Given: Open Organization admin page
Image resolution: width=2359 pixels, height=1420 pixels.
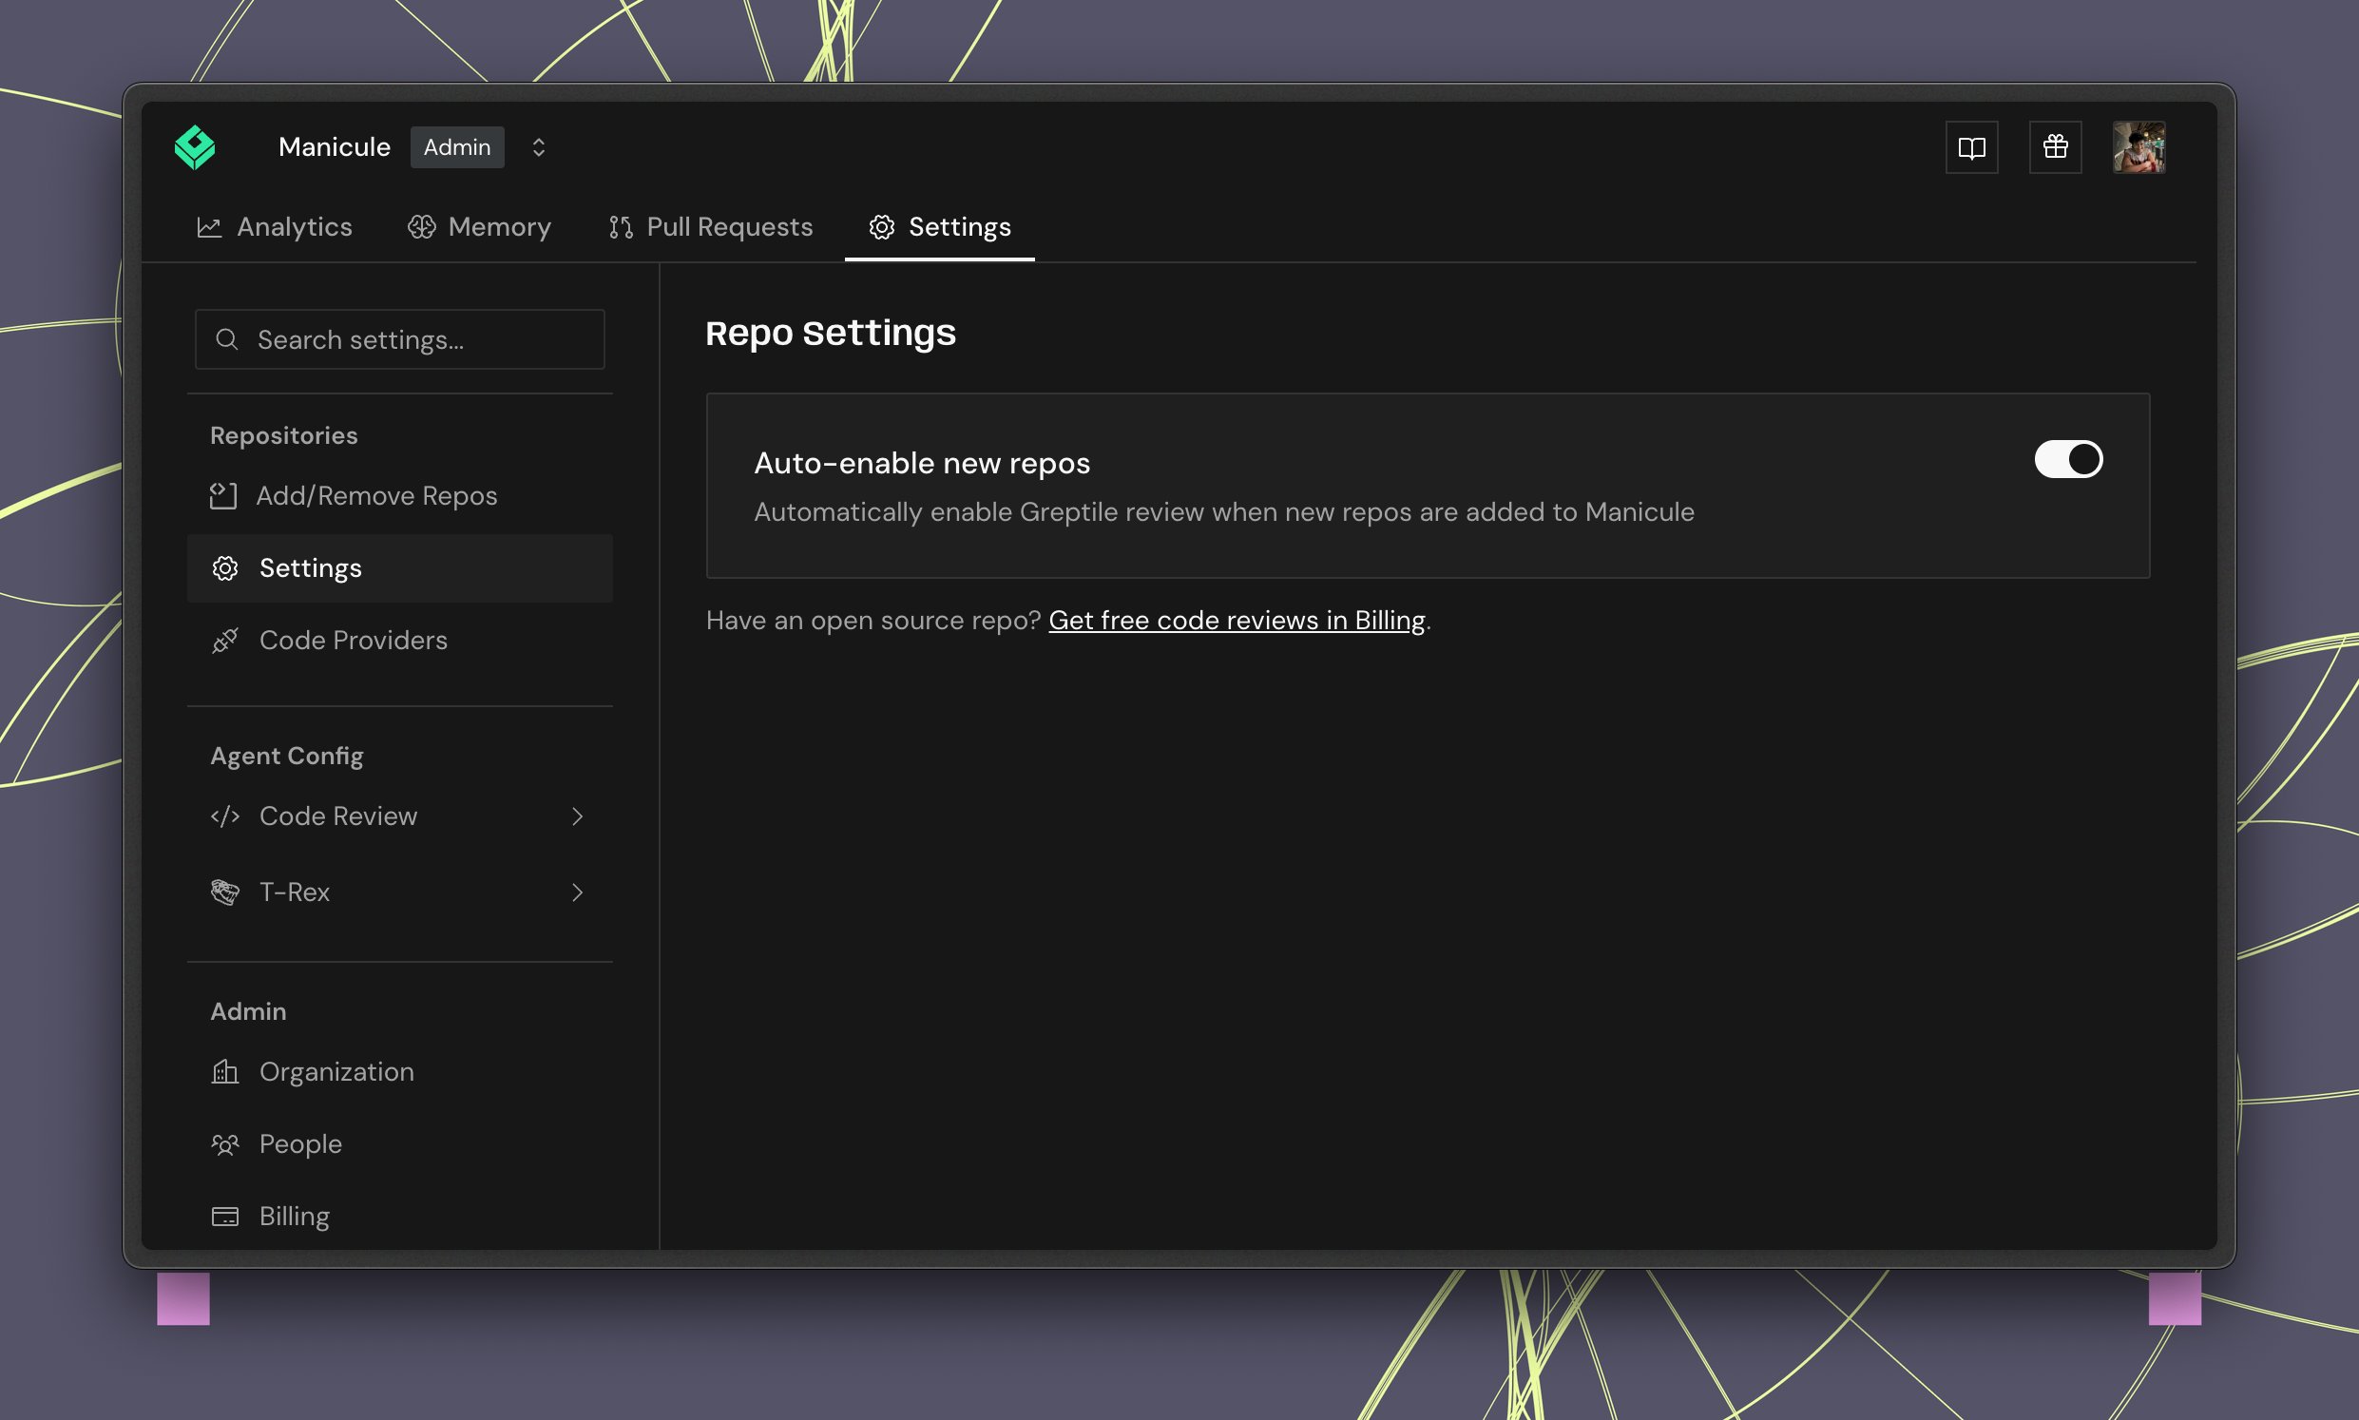Looking at the screenshot, I should (x=400, y=1072).
